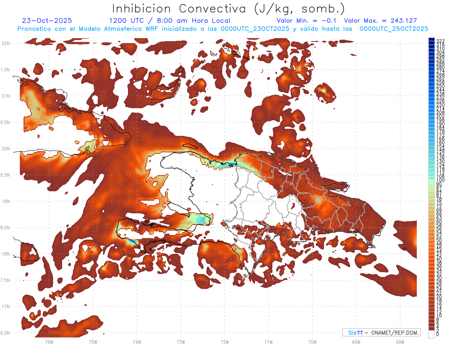This screenshot has height=347, width=449.
Task: Click the longitude label "70W"
Action: (x=312, y=342)
